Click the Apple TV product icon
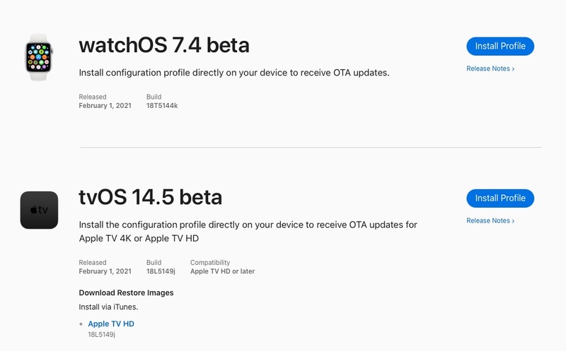Viewport: 566px width, 351px height. pos(39,210)
